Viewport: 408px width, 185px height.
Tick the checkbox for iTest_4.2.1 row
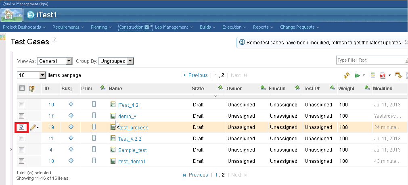pyautogui.click(x=22, y=105)
